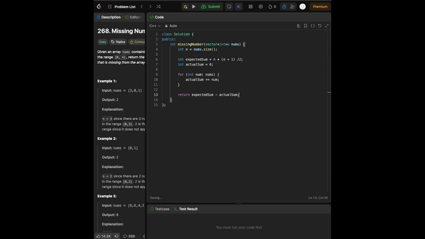Click the editor vertical scrollbar marker

pos(329,92)
